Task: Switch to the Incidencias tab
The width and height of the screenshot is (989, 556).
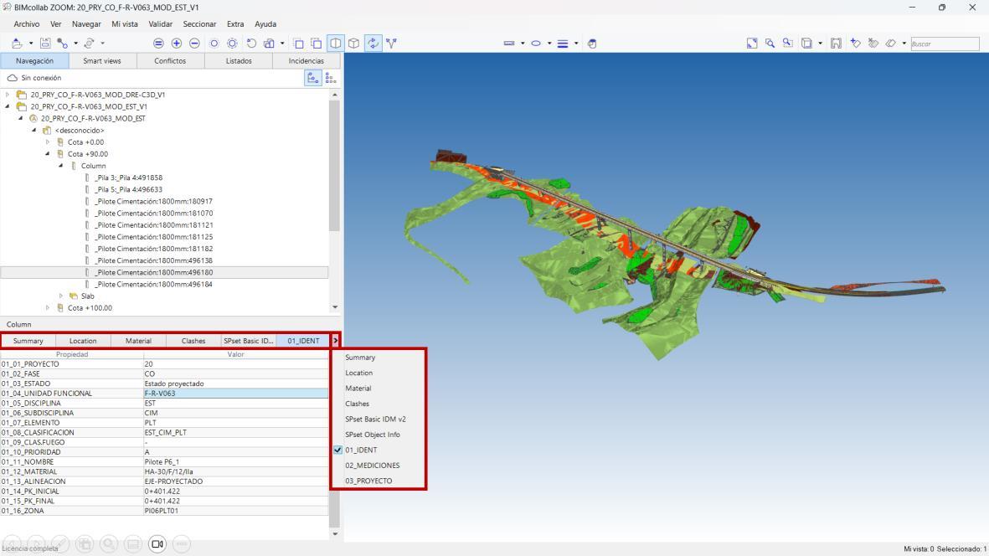Action: pos(306,61)
